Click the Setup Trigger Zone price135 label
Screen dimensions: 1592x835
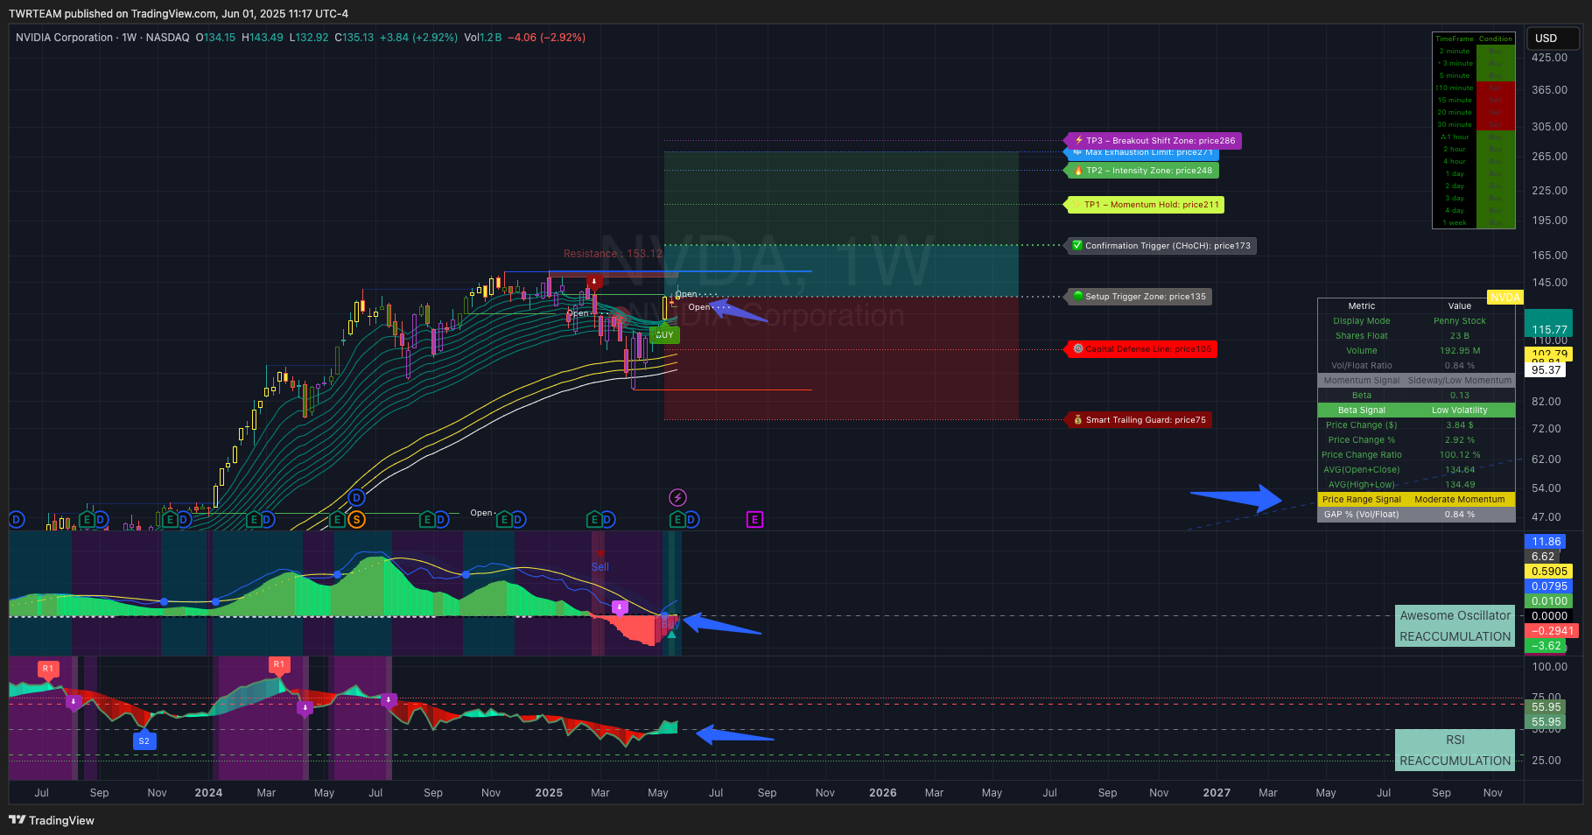click(x=1139, y=297)
